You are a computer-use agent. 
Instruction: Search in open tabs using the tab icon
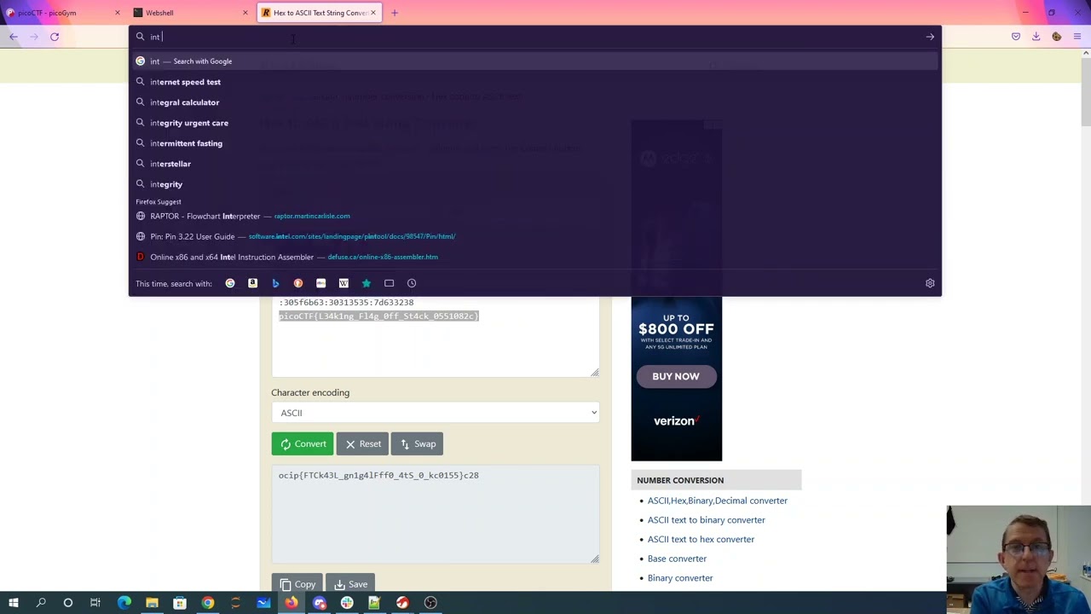[x=389, y=283]
